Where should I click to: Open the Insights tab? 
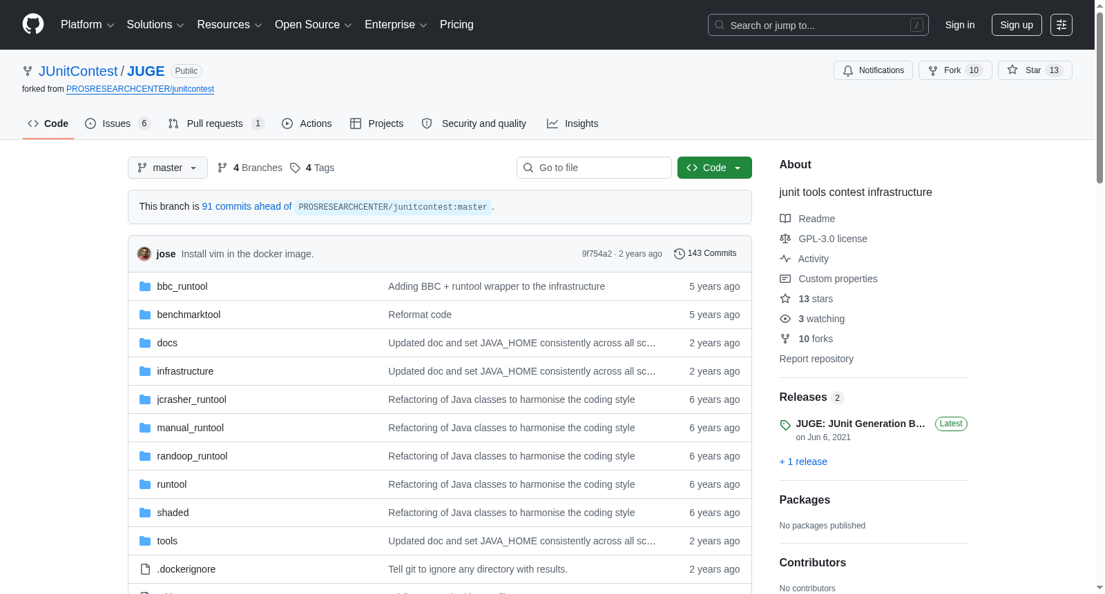tap(573, 123)
